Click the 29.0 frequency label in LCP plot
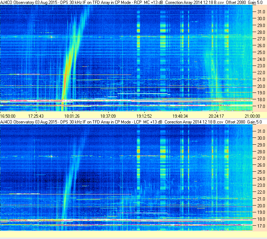The image size is (267, 239). [261, 145]
